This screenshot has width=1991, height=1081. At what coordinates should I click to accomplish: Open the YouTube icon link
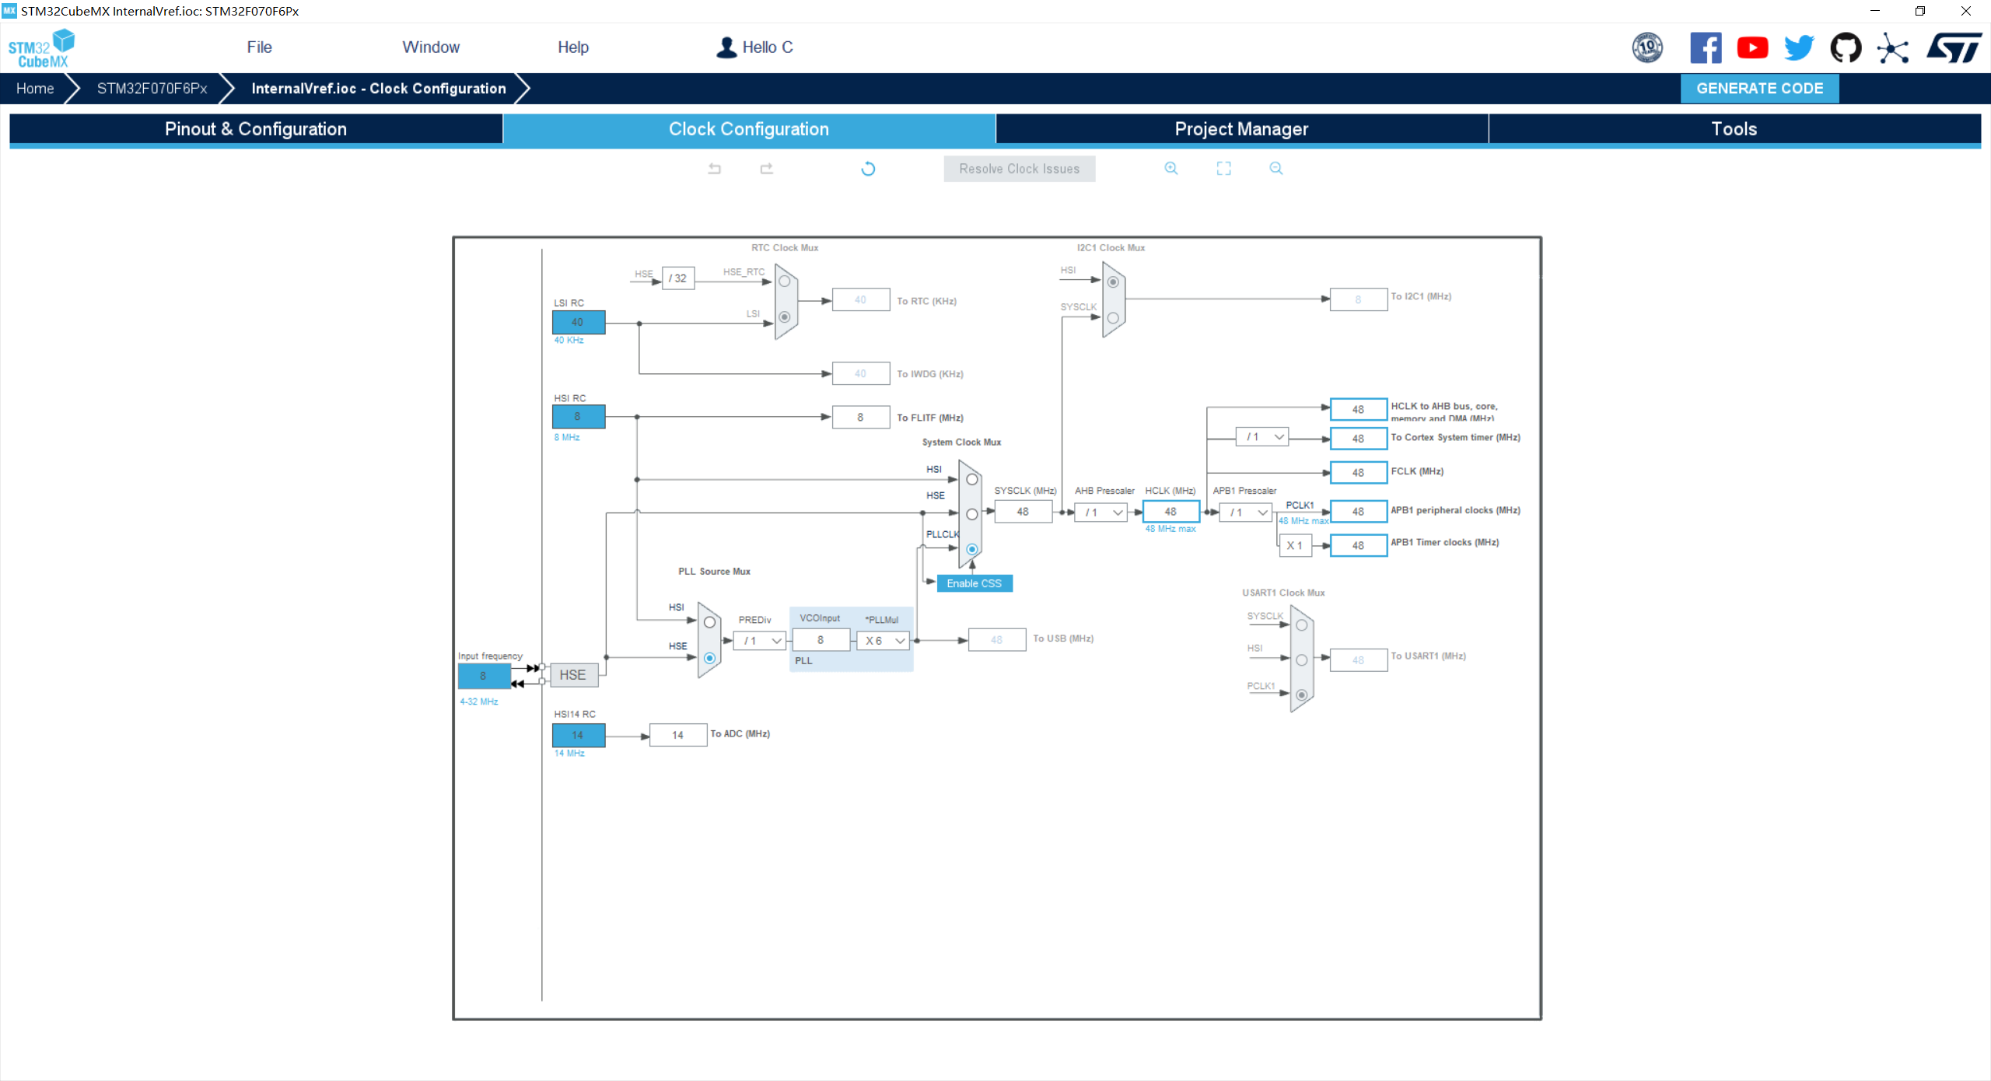[x=1752, y=48]
